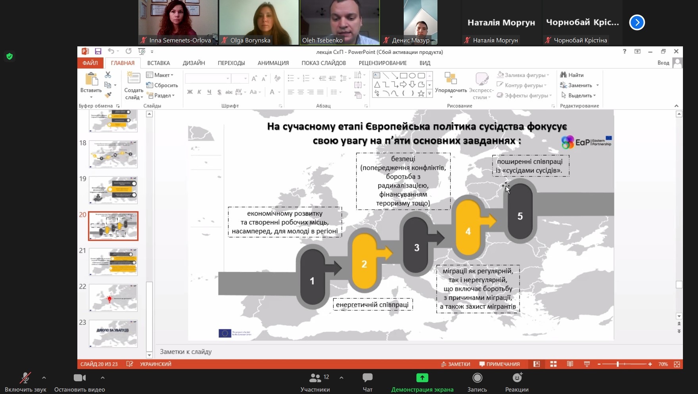698x394 pixels.
Task: Open the Section (Раздел) dropdown
Action: coord(161,96)
